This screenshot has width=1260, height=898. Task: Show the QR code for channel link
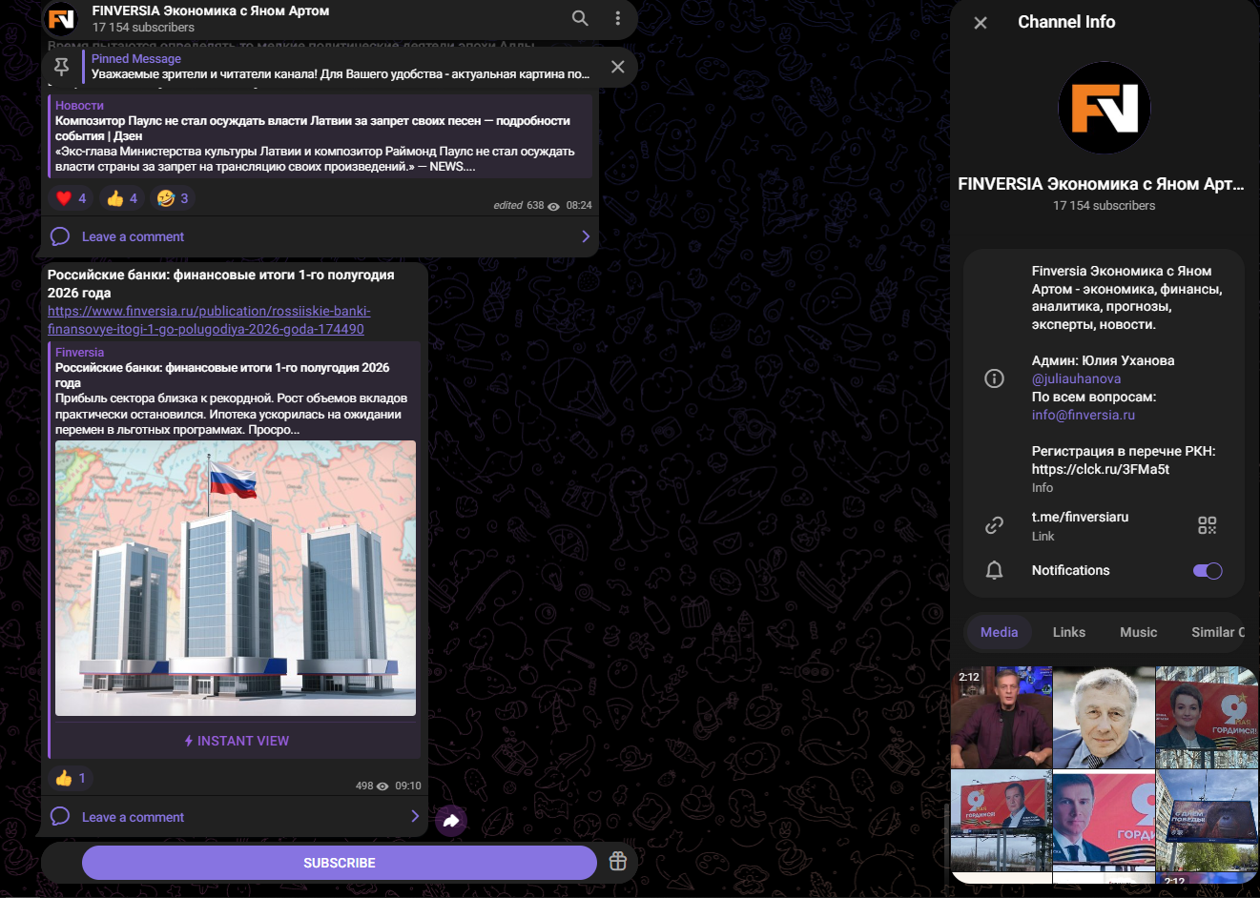(1208, 525)
